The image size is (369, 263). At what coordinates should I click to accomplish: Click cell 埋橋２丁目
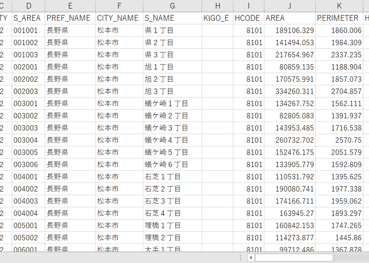pos(173,237)
